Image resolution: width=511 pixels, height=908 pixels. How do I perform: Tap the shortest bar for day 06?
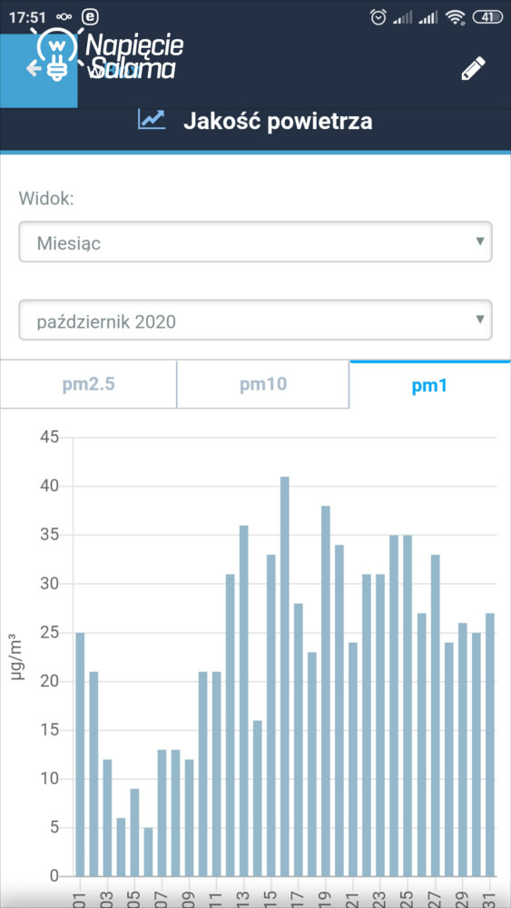(148, 852)
